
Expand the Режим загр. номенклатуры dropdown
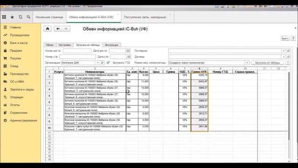pyautogui.click(x=247, y=63)
